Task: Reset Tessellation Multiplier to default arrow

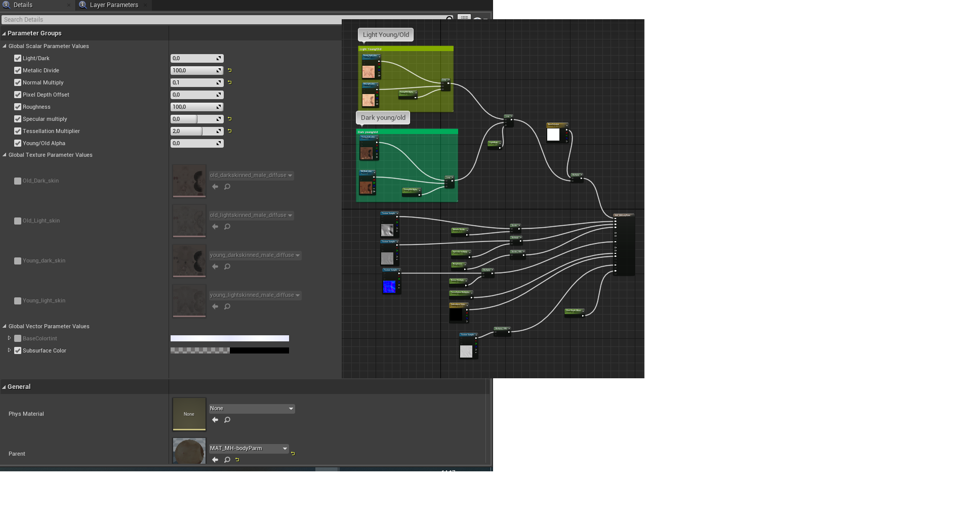Action: tap(230, 131)
